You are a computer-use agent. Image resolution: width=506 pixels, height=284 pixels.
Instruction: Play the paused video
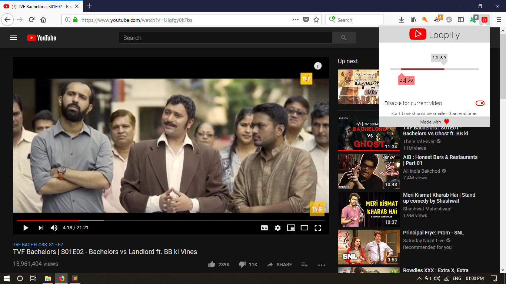[26, 228]
